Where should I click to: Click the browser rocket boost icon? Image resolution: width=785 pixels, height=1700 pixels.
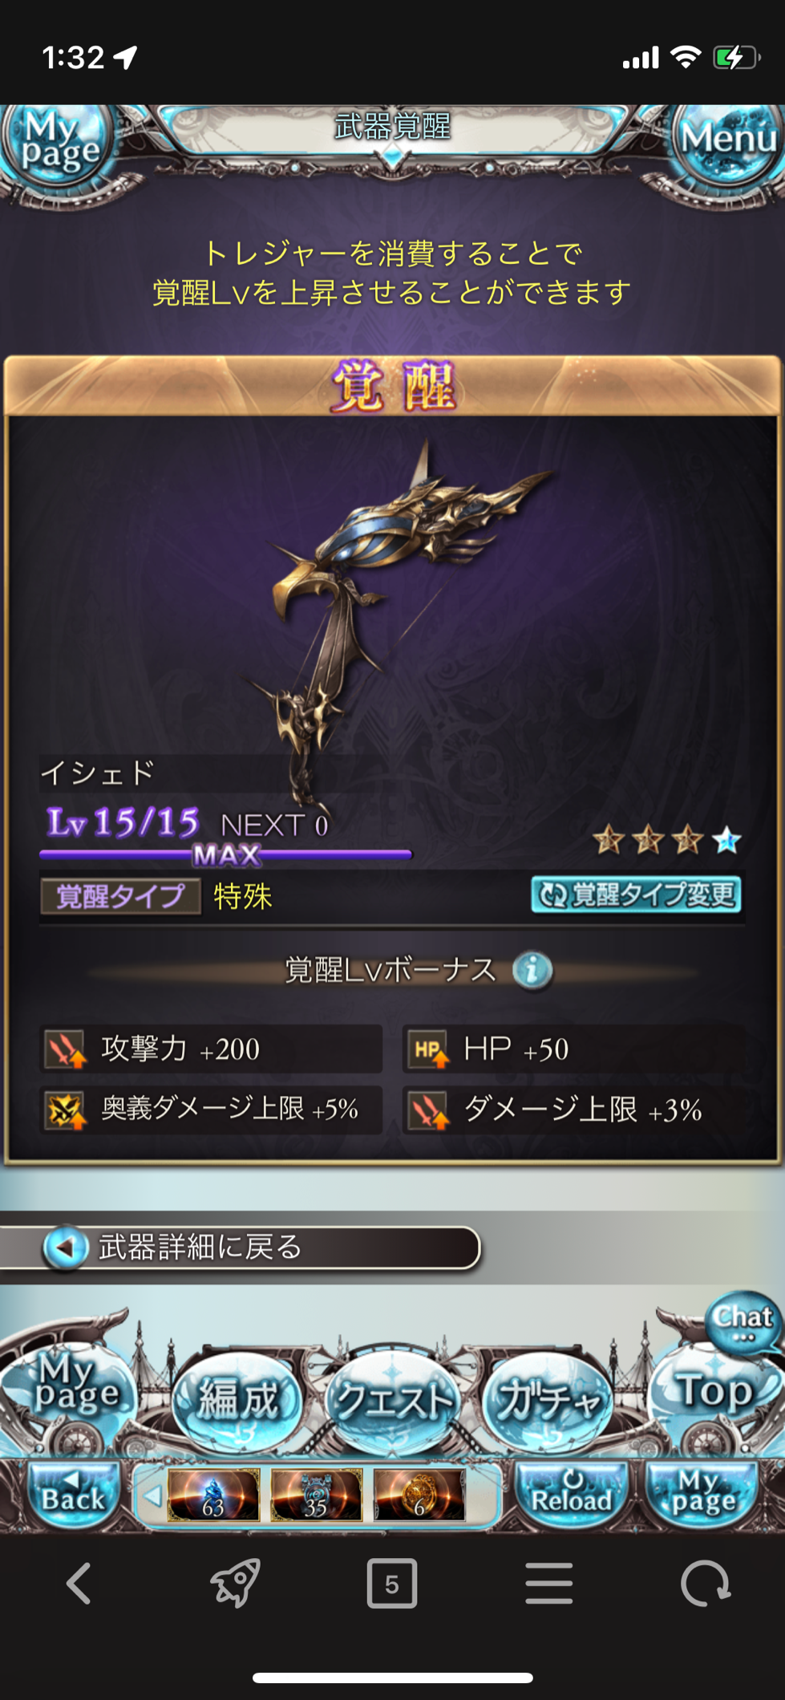point(235,1584)
